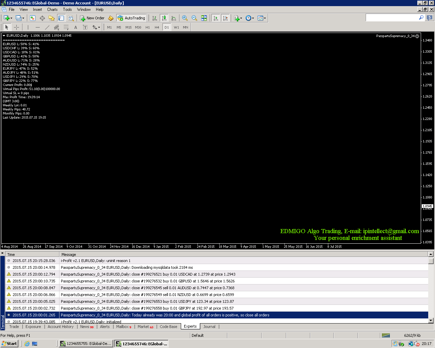Show the Market Watch window
The height and width of the screenshot is (348, 435).
click(x=33, y=18)
